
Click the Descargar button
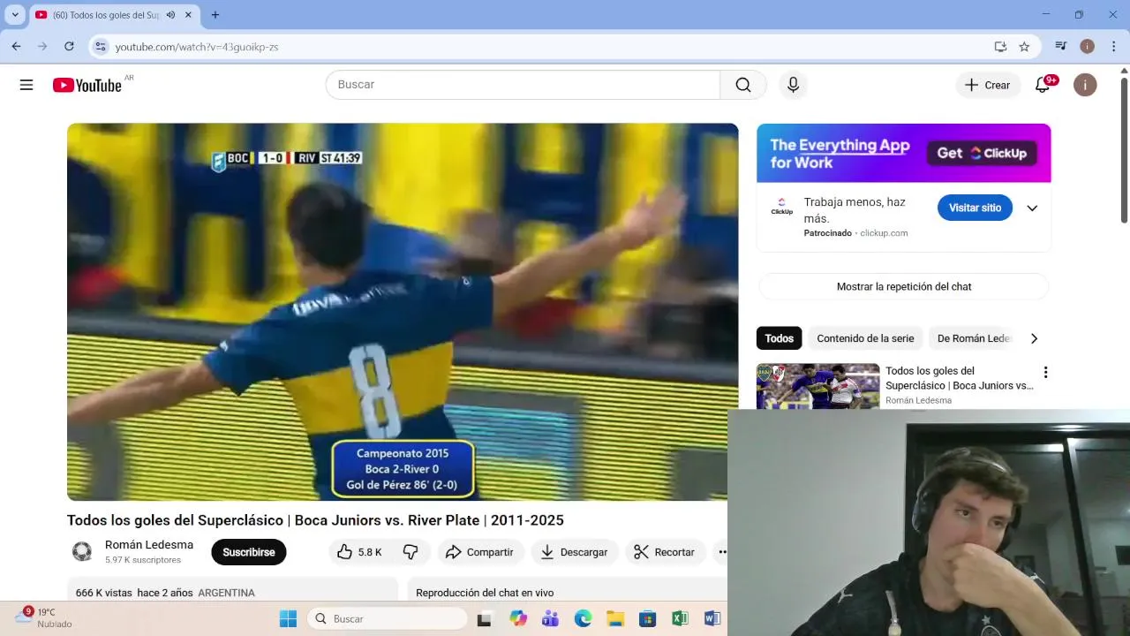tap(574, 552)
